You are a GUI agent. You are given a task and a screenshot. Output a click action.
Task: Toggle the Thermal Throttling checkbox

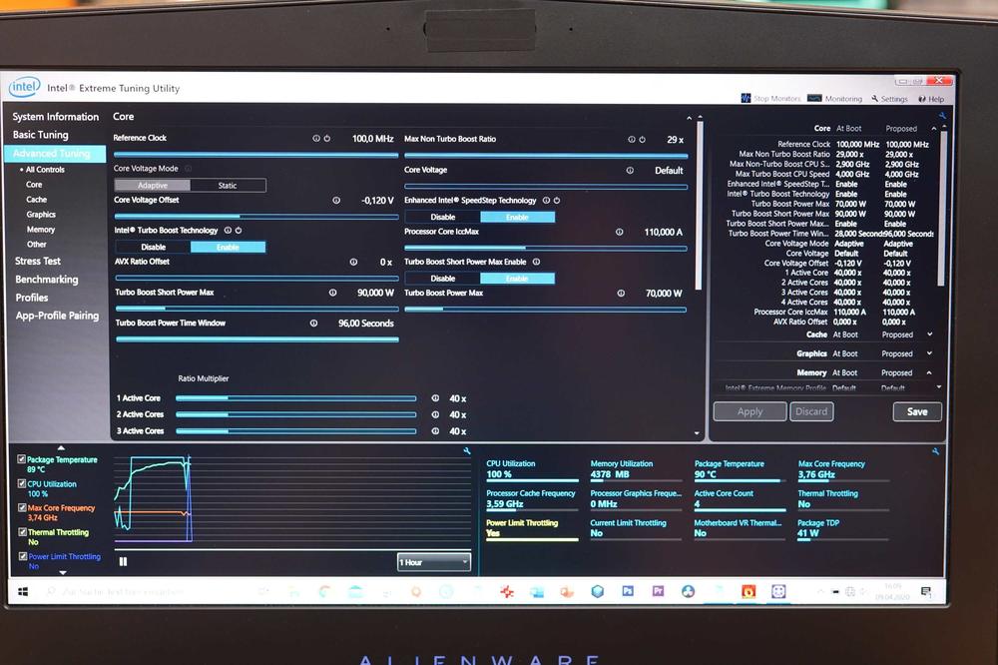pos(22,532)
